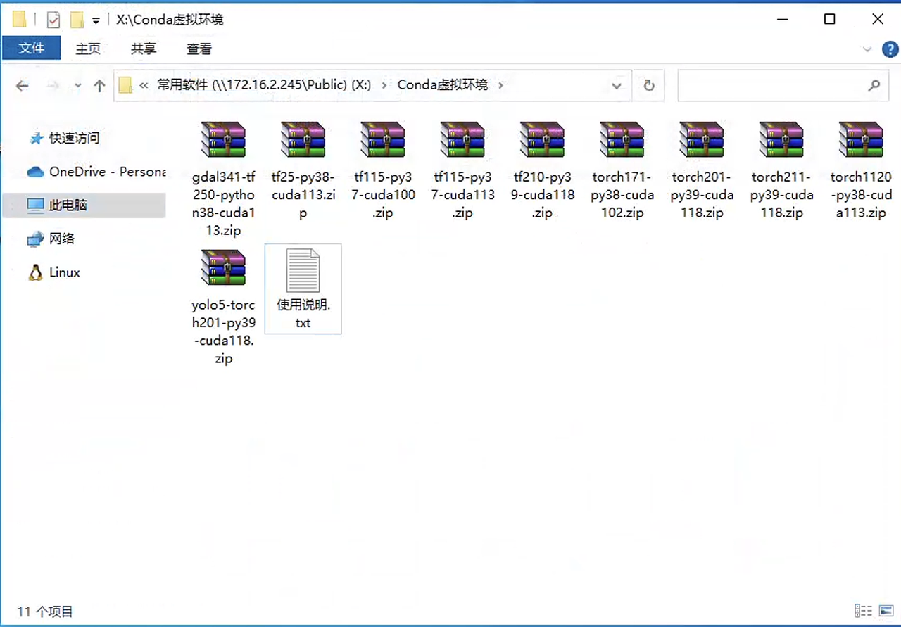Open the explorer help question icon
The image size is (901, 627).
coord(890,49)
